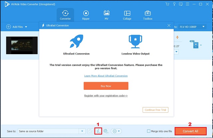Click the Convert All button

[190, 131]
